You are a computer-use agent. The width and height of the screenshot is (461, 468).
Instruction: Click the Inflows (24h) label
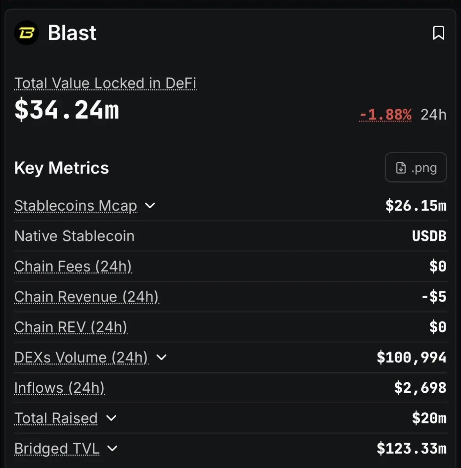click(59, 388)
